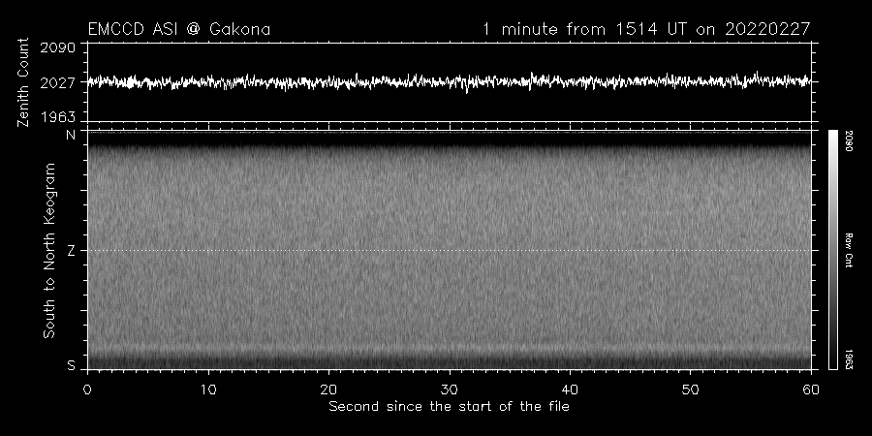Click the 30 second tick label
Image resolution: width=872 pixels, height=436 pixels.
pyautogui.click(x=450, y=389)
